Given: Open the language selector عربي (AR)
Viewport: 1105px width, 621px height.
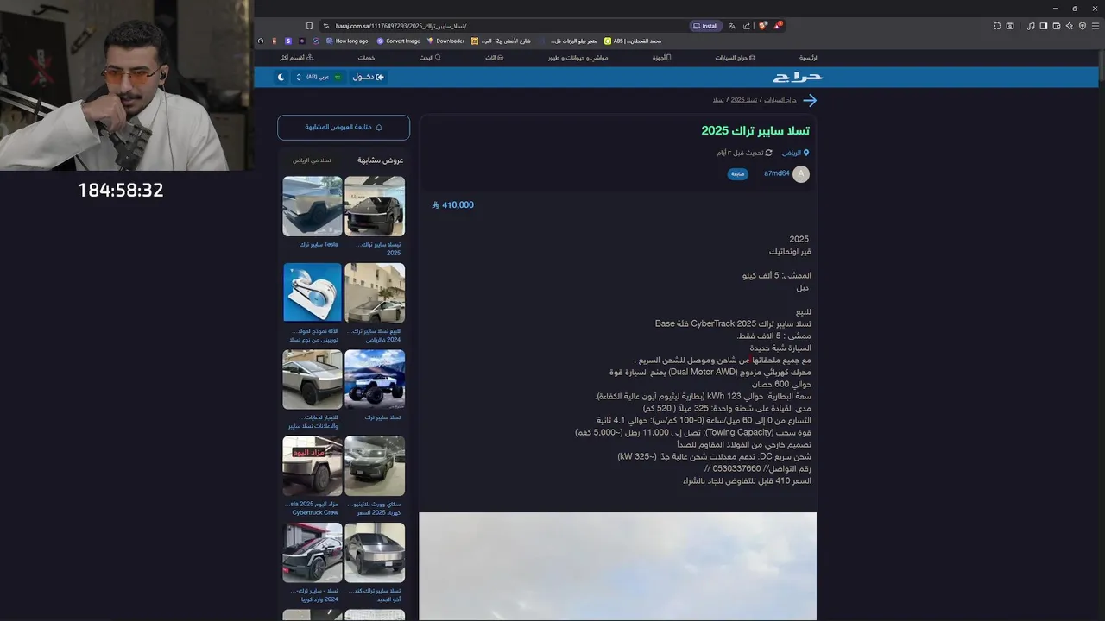Looking at the screenshot, I should click(319, 77).
